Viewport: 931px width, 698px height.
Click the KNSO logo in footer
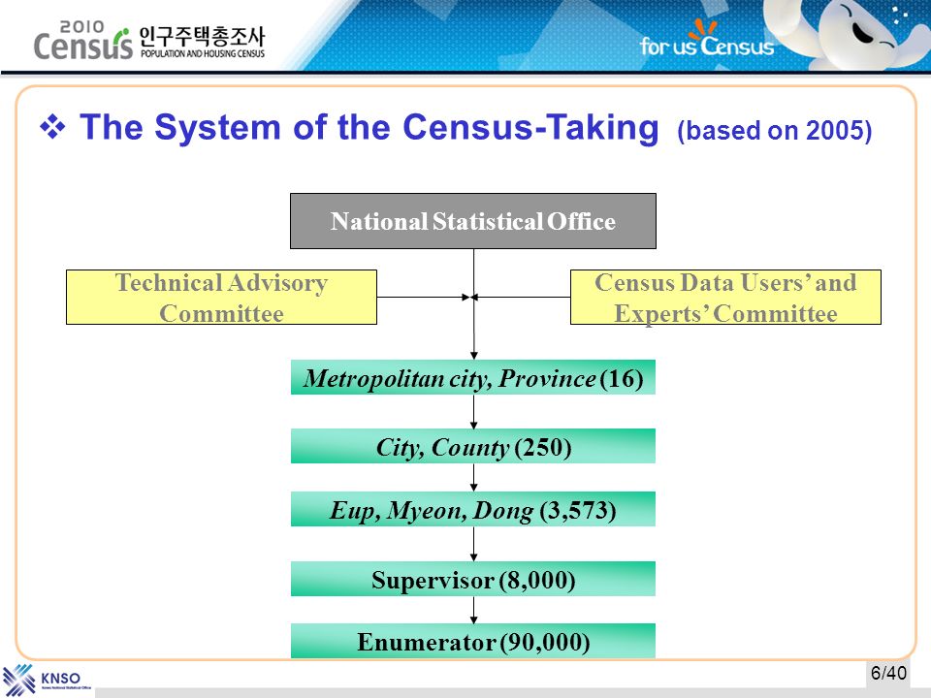click(x=47, y=680)
